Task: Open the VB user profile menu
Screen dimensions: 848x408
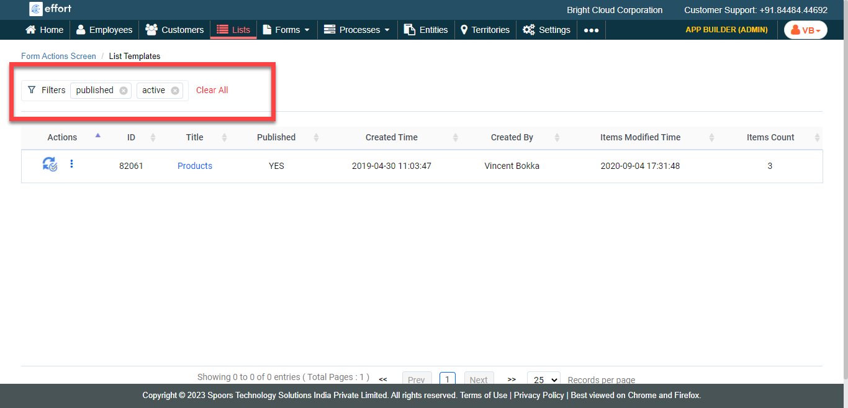Action: point(805,30)
